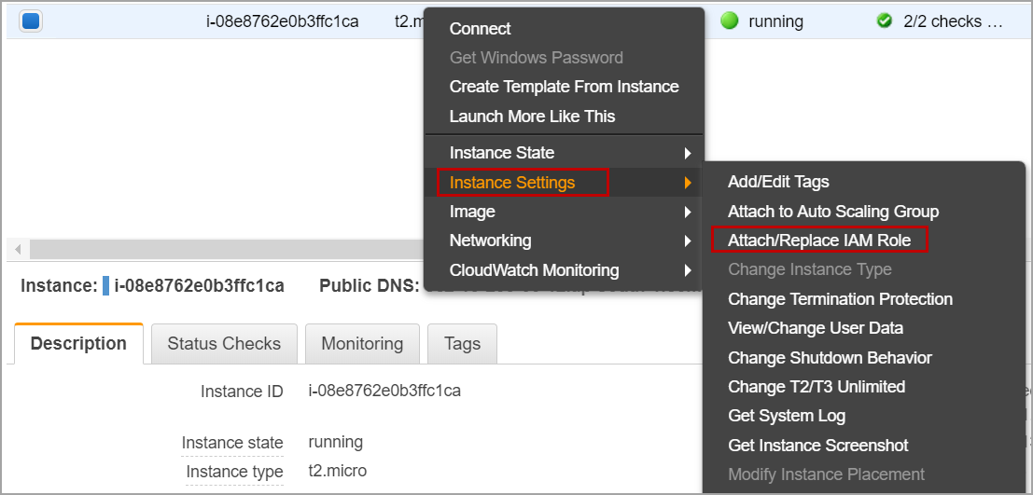Click Get System Log entry
1033x495 pixels.
pos(786,416)
